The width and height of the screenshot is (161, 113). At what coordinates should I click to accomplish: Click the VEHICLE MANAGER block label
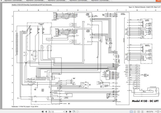tap(123, 14)
